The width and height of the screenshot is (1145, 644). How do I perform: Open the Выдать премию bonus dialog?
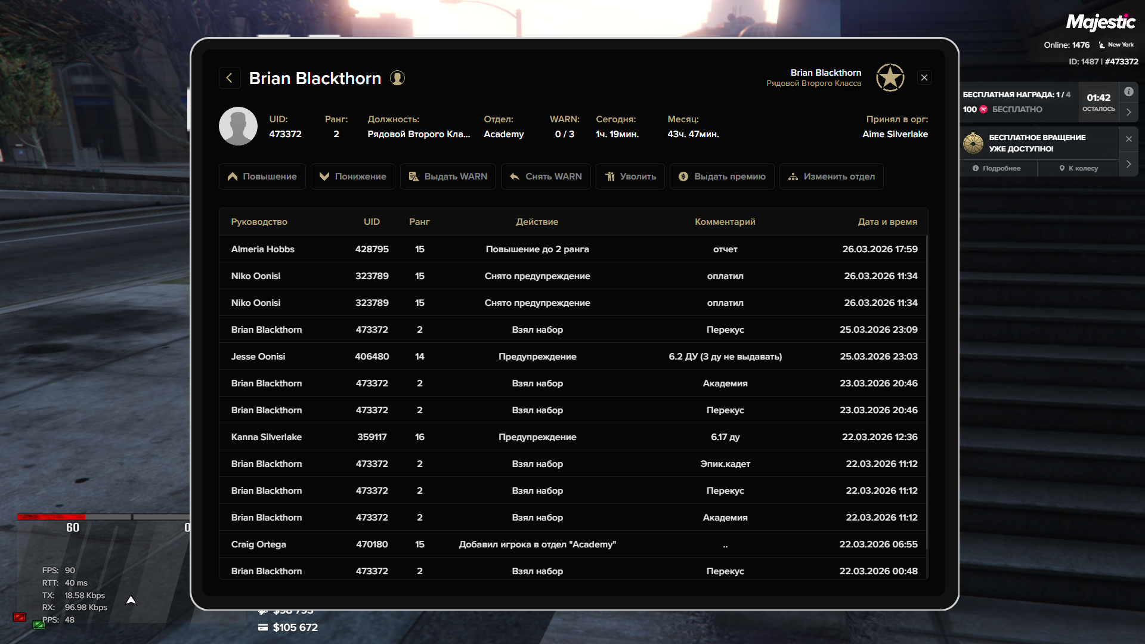pyautogui.click(x=722, y=177)
